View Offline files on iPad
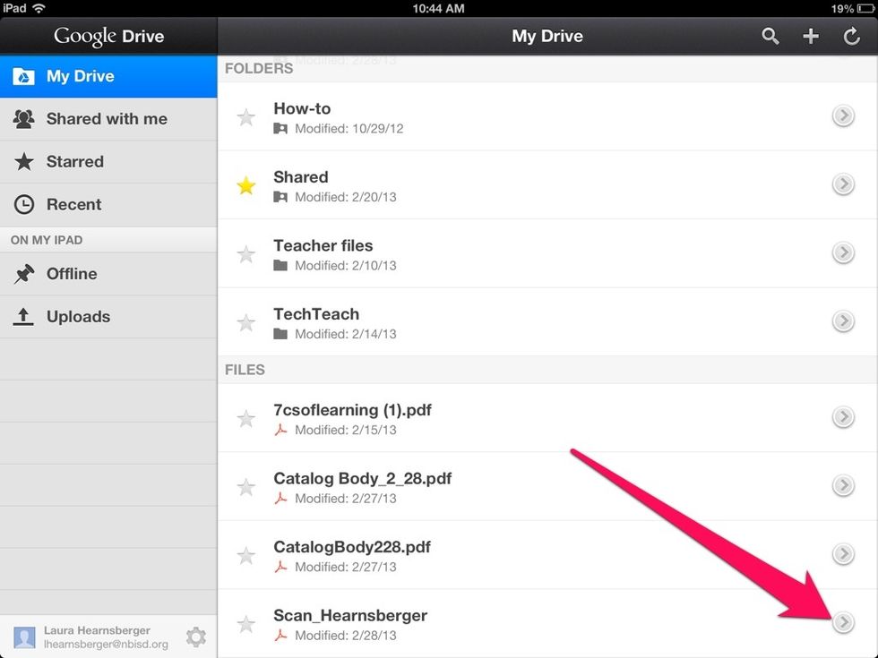Viewport: 878px width, 658px height. tap(72, 274)
